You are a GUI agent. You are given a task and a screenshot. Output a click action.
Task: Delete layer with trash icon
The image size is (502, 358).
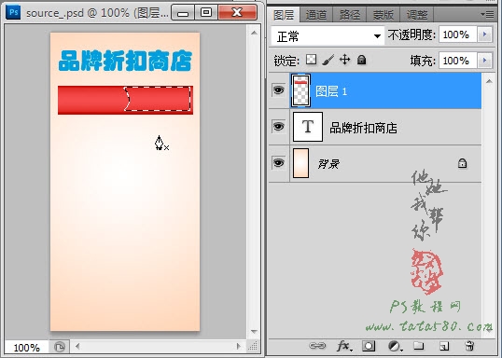pyautogui.click(x=469, y=346)
